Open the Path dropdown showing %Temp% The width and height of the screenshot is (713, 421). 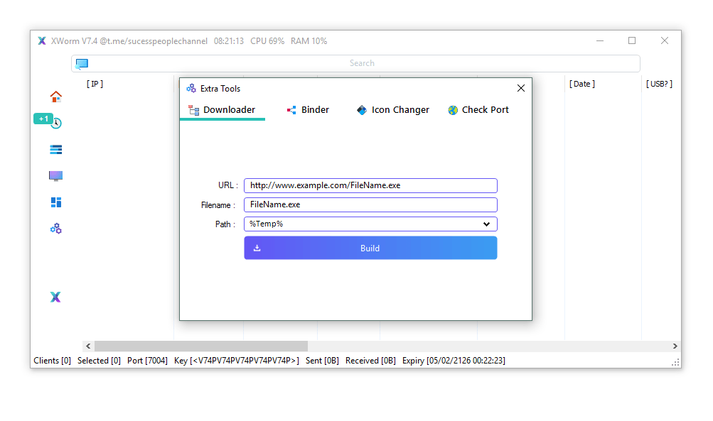(x=370, y=224)
